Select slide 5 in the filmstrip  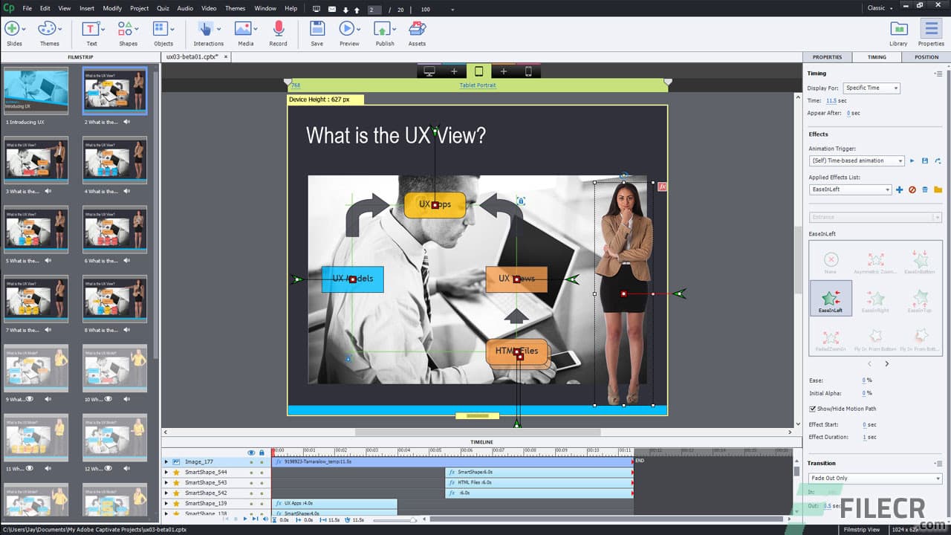pos(36,229)
